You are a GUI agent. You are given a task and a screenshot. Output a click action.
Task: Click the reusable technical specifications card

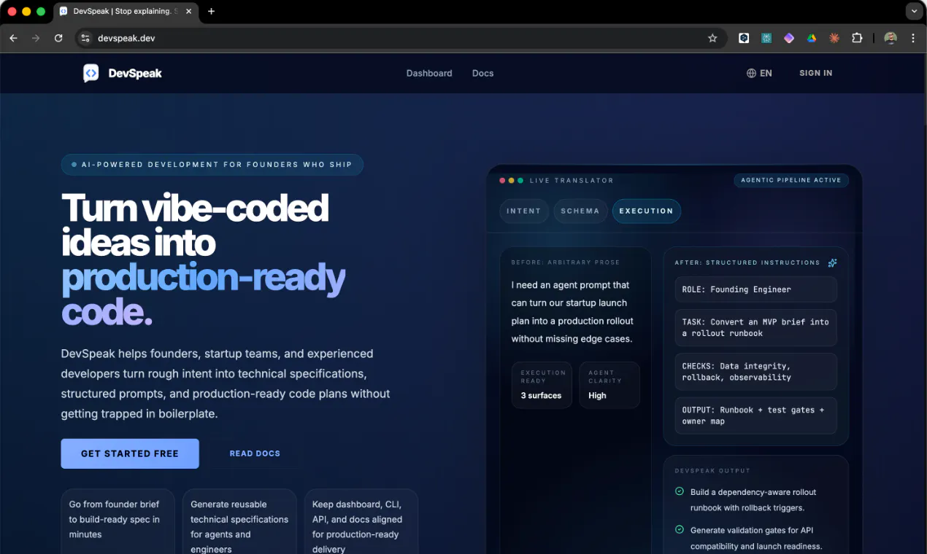(x=239, y=521)
